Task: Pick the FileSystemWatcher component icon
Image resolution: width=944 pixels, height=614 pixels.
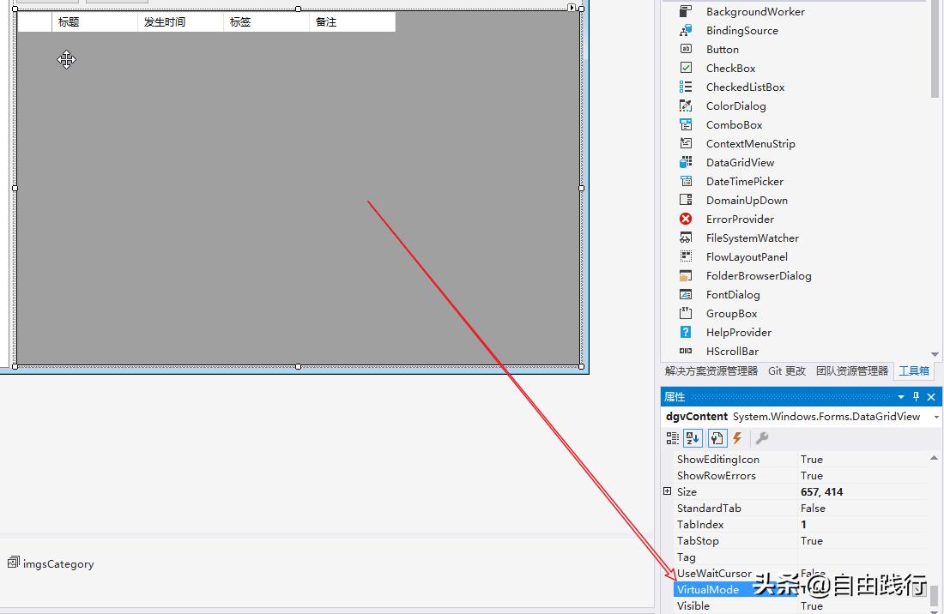Action: point(686,238)
